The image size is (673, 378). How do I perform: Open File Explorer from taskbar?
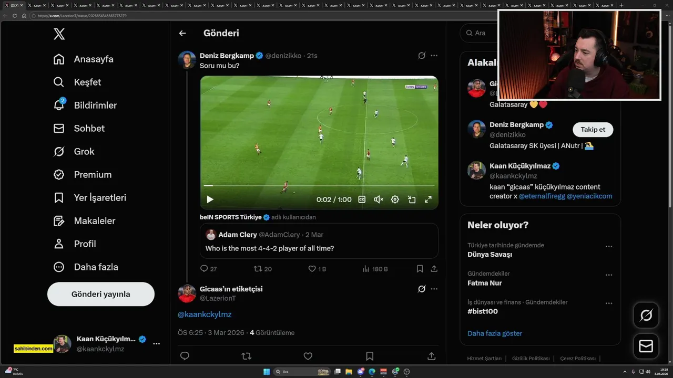coord(349,372)
